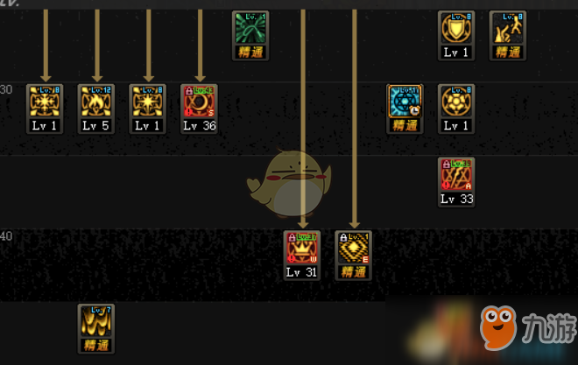Image resolution: width=578 pixels, height=365 pixels.
Task: Click the golden flower emblem skill icon
Action: 456,102
